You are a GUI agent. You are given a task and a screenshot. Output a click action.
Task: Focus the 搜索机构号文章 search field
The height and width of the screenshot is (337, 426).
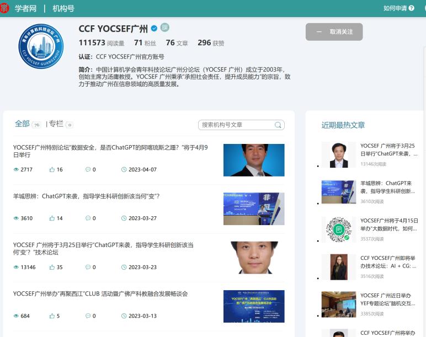click(241, 125)
